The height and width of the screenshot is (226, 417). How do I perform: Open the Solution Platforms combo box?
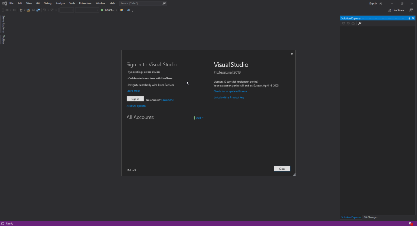click(87, 10)
